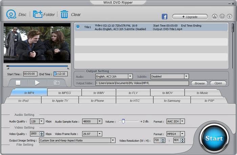Switch to the to FLV tab
This screenshot has width=237, height=155.
133,93
